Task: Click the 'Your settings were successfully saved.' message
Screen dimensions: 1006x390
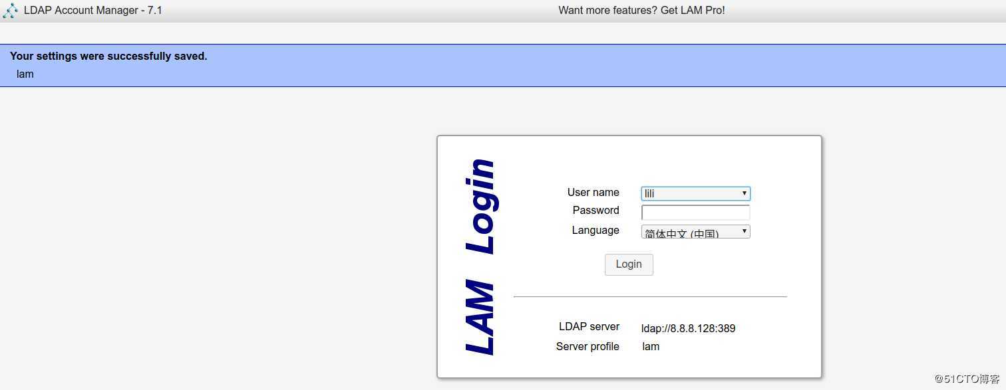Action: 108,56
